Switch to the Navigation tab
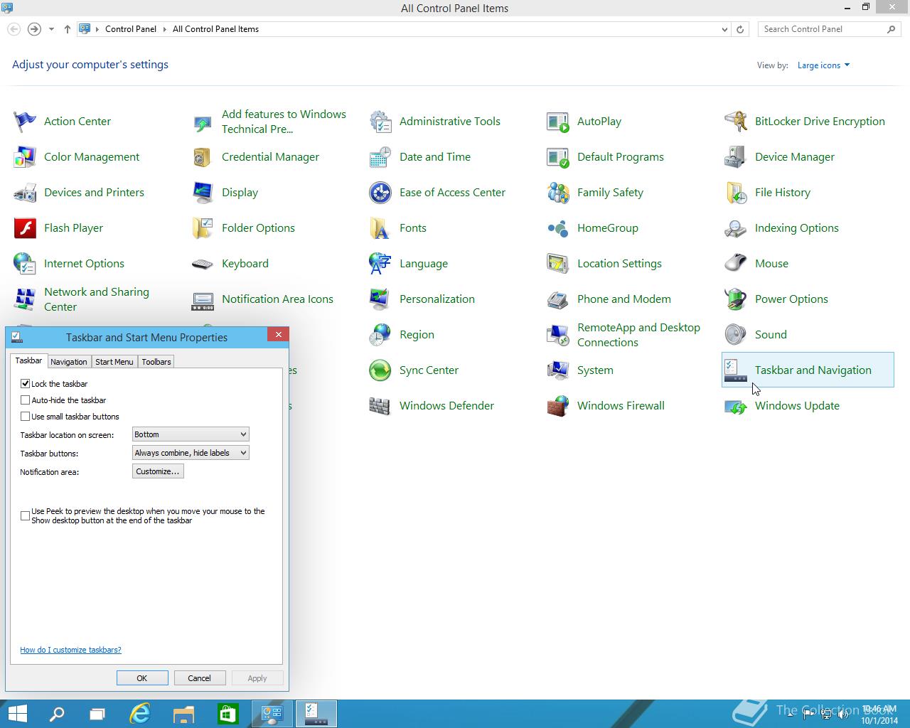 pyautogui.click(x=69, y=362)
